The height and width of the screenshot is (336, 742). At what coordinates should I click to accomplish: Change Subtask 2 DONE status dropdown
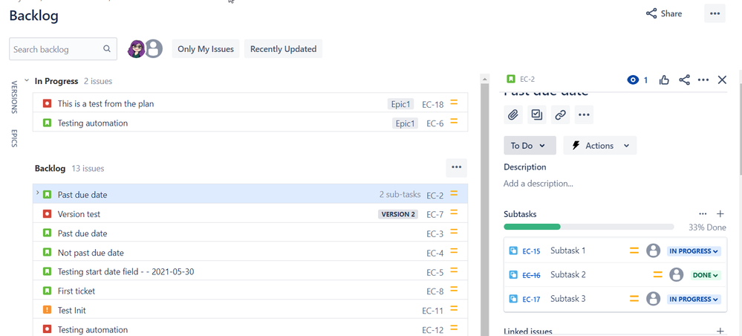click(x=706, y=275)
